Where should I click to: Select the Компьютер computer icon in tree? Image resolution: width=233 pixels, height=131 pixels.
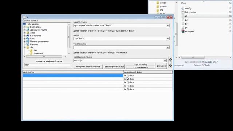coord(28,36)
